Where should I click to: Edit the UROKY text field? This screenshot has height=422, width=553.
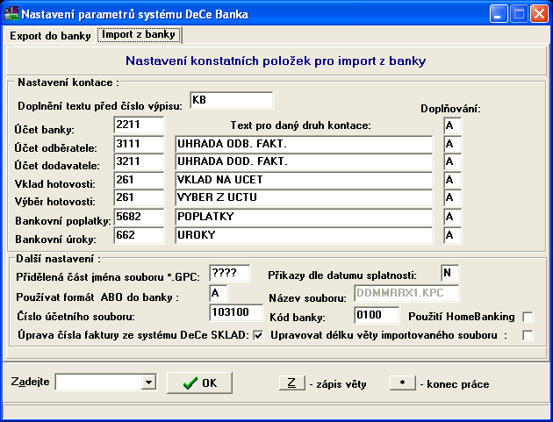point(304,235)
